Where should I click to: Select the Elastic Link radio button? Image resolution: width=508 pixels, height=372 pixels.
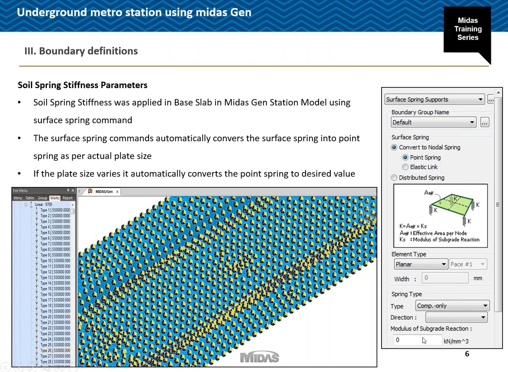(x=405, y=167)
